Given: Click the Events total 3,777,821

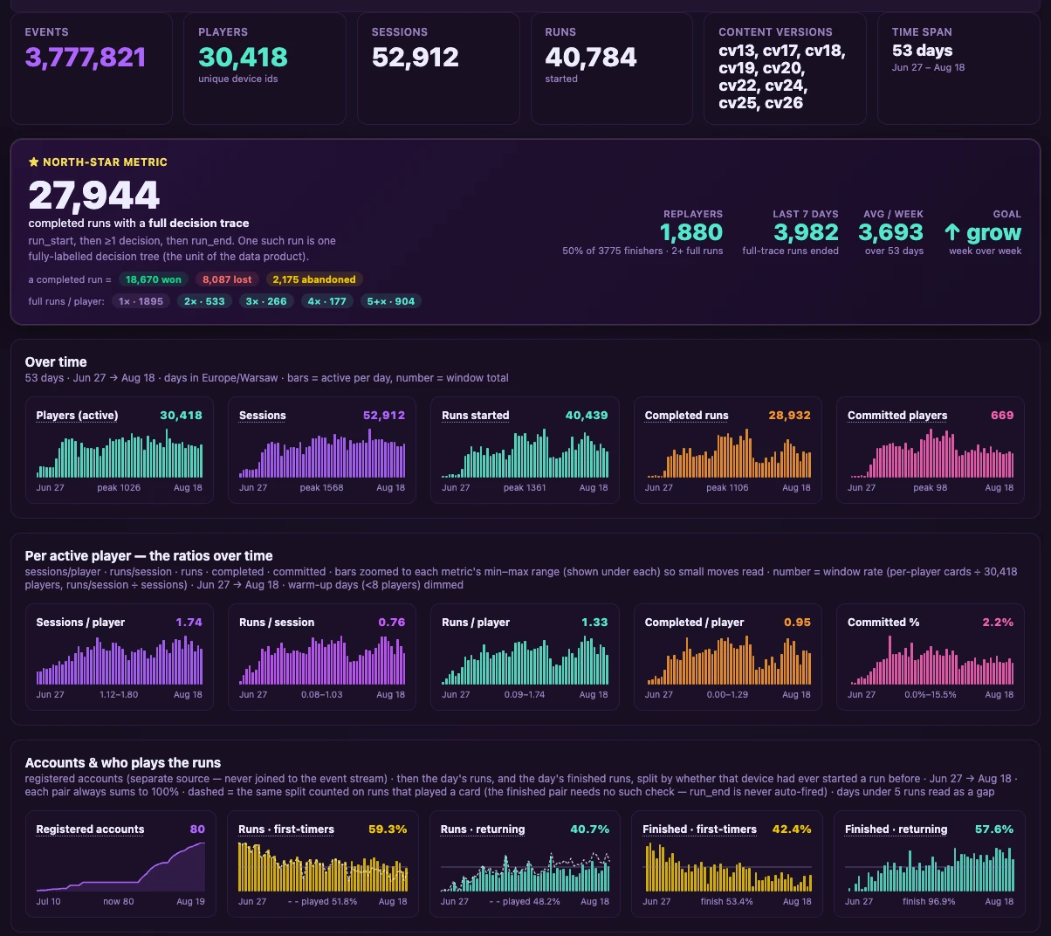Looking at the screenshot, I should point(86,58).
